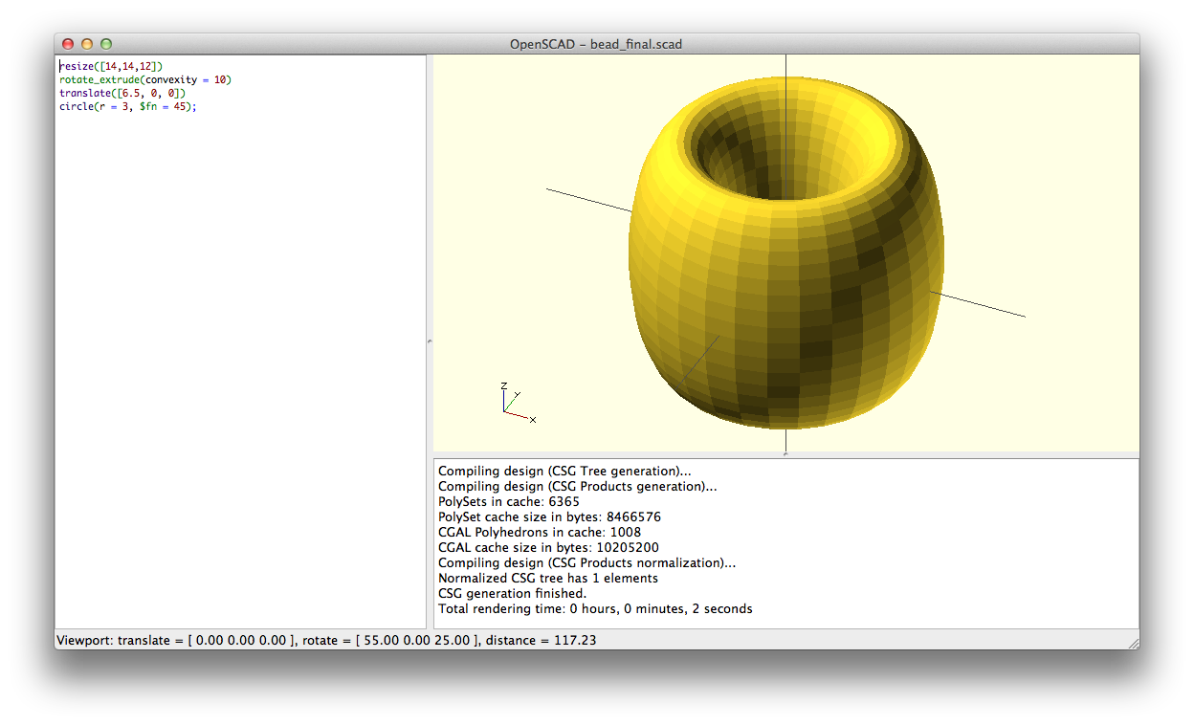Image resolution: width=1194 pixels, height=725 pixels.
Task: Click the window title bead_final.scad
Action: pyautogui.click(x=596, y=44)
